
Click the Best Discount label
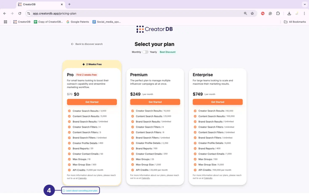point(168,52)
